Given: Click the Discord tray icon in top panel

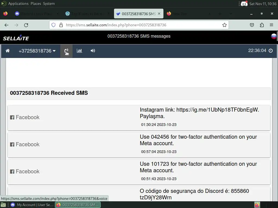Looking at the screenshot, I should [244, 4].
